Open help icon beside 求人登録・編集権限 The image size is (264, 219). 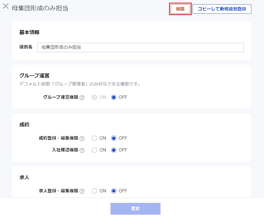pyautogui.click(x=82, y=191)
